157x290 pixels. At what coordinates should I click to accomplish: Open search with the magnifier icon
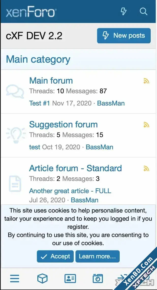coord(143,11)
